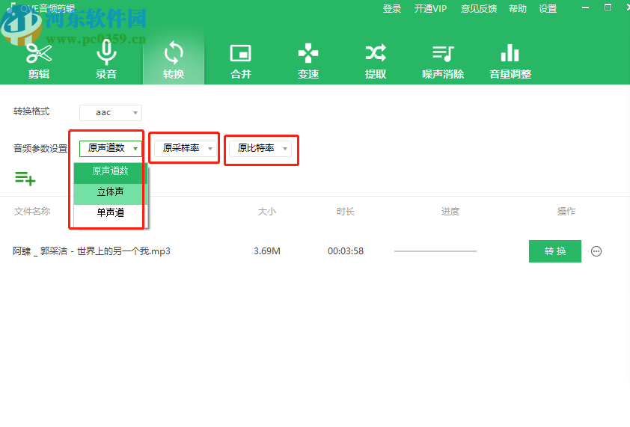This screenshot has height=427, width=630.
Task: Open the 噪声消除 noise removal tool
Action: [x=443, y=60]
